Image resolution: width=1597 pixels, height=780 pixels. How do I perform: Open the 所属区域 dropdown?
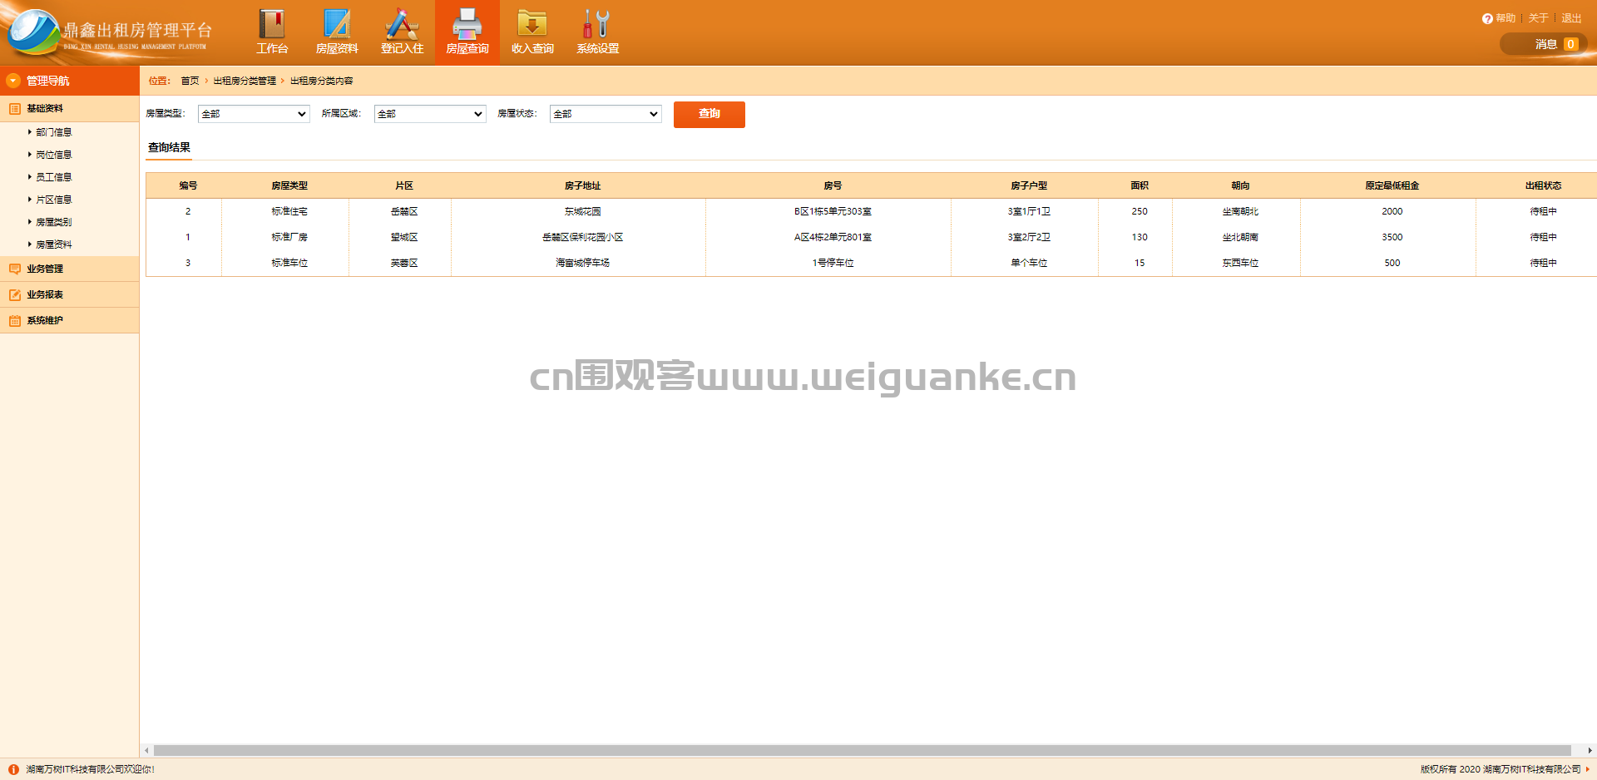tap(430, 114)
